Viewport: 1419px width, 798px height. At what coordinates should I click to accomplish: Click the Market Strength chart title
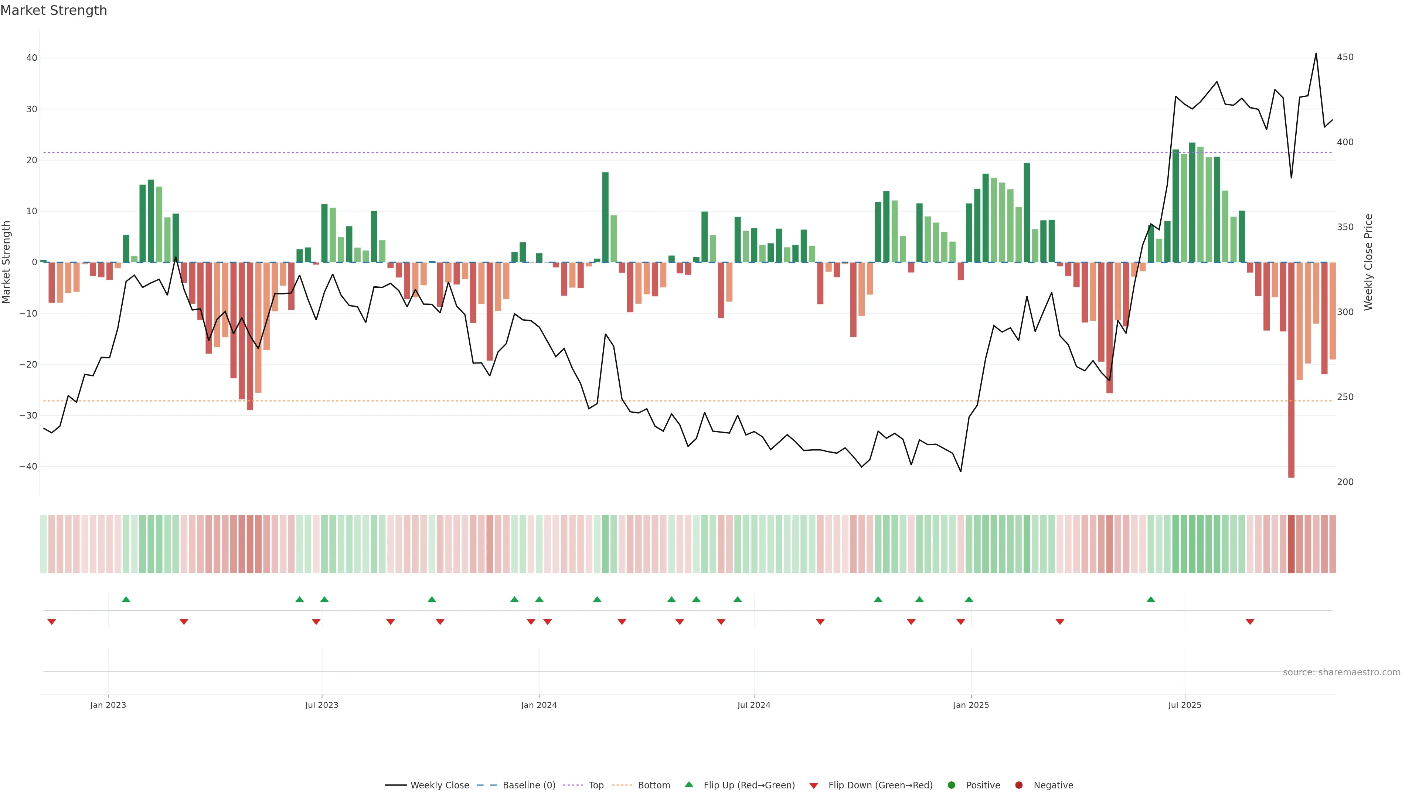(x=54, y=10)
